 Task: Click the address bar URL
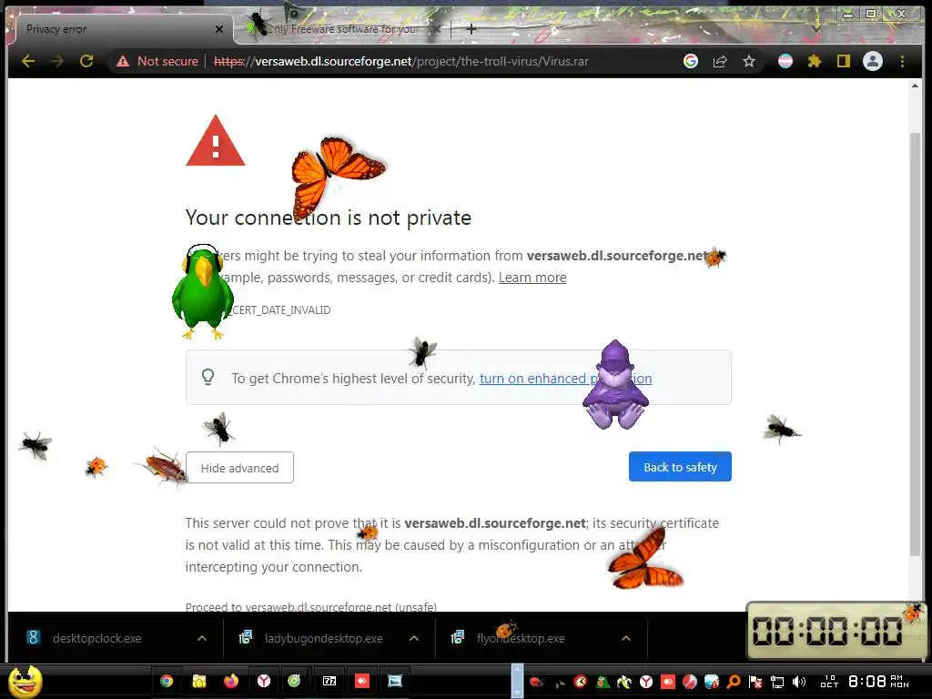[x=400, y=61]
